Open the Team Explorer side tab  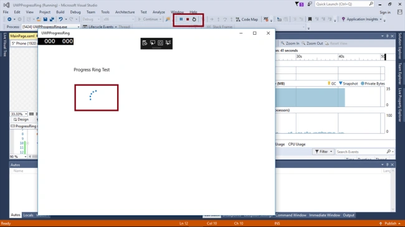(400, 73)
